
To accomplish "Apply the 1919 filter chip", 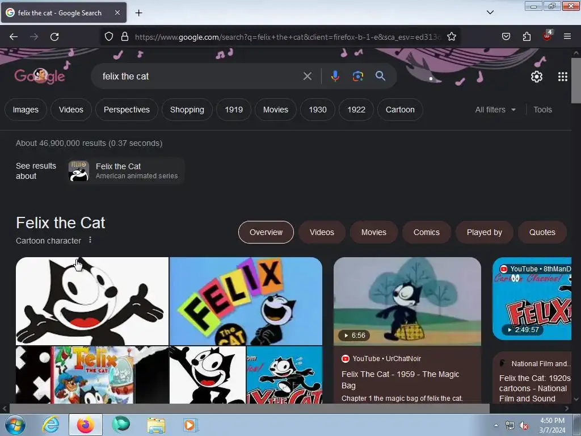I will [x=234, y=110].
